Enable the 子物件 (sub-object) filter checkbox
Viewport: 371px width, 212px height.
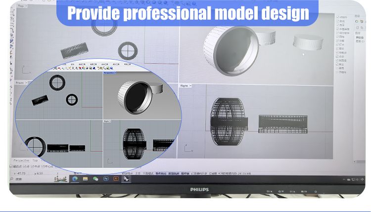pos(337,72)
